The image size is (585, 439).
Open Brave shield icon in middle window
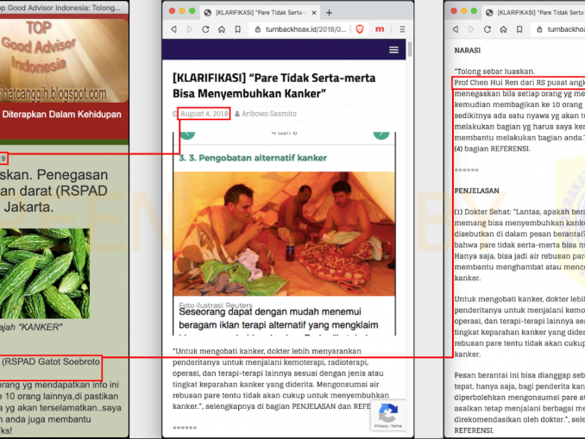click(x=360, y=29)
